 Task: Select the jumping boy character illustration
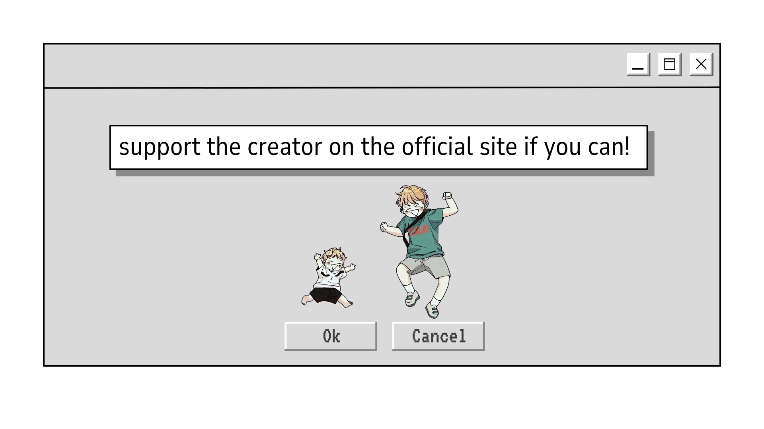pyautogui.click(x=419, y=251)
